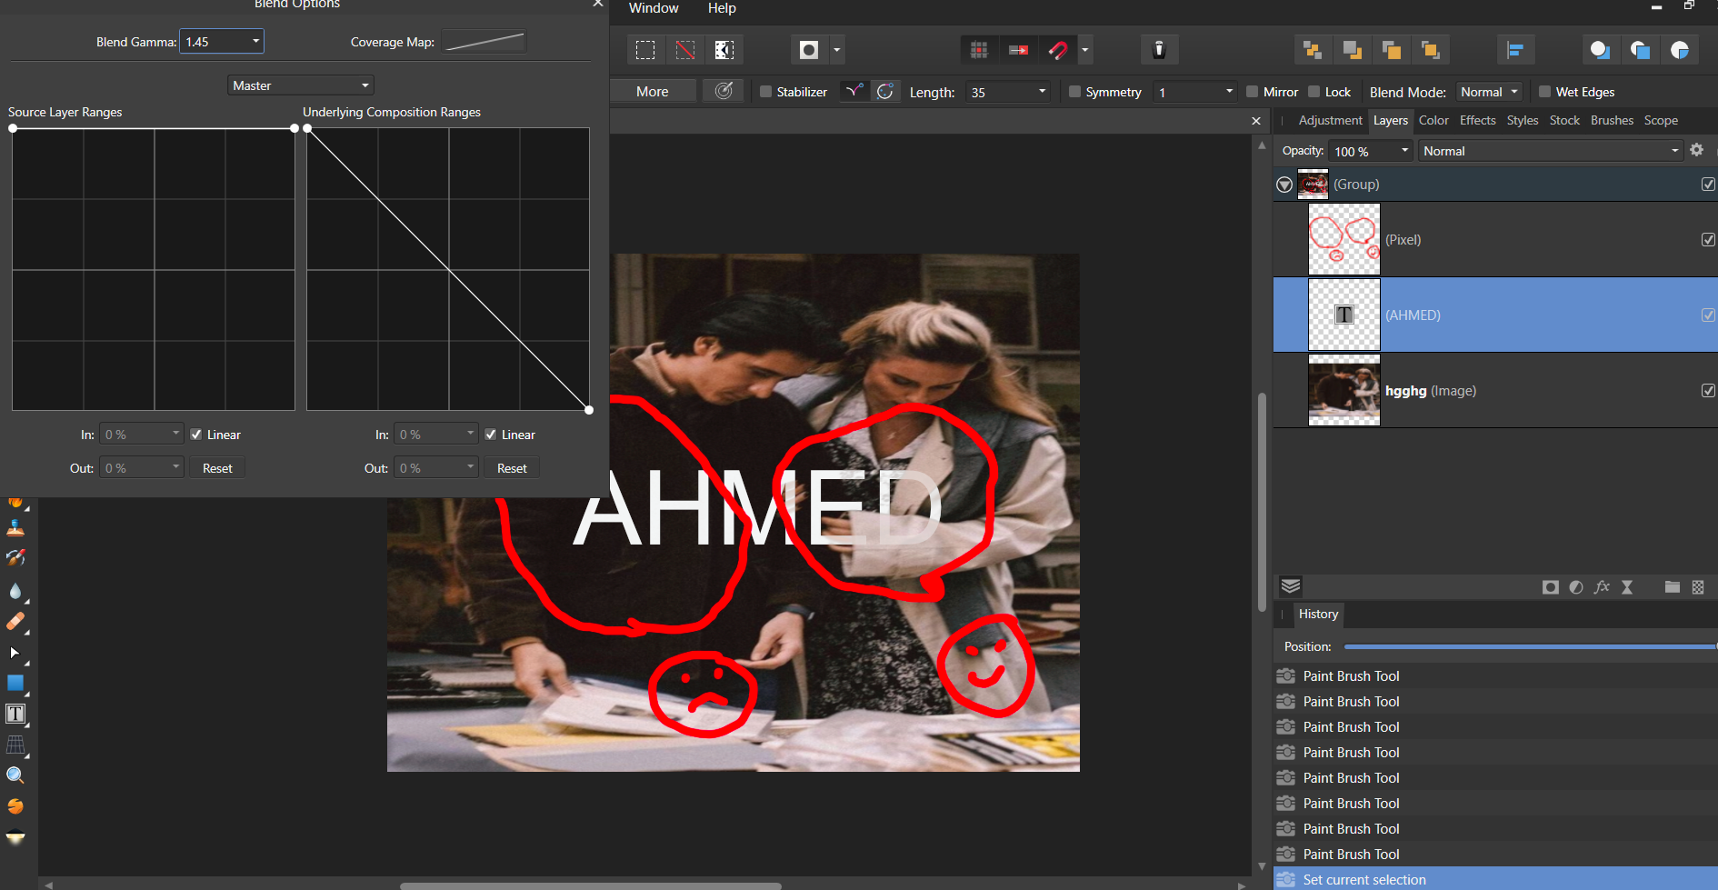Select the Zoom magnifier tool

tap(15, 775)
